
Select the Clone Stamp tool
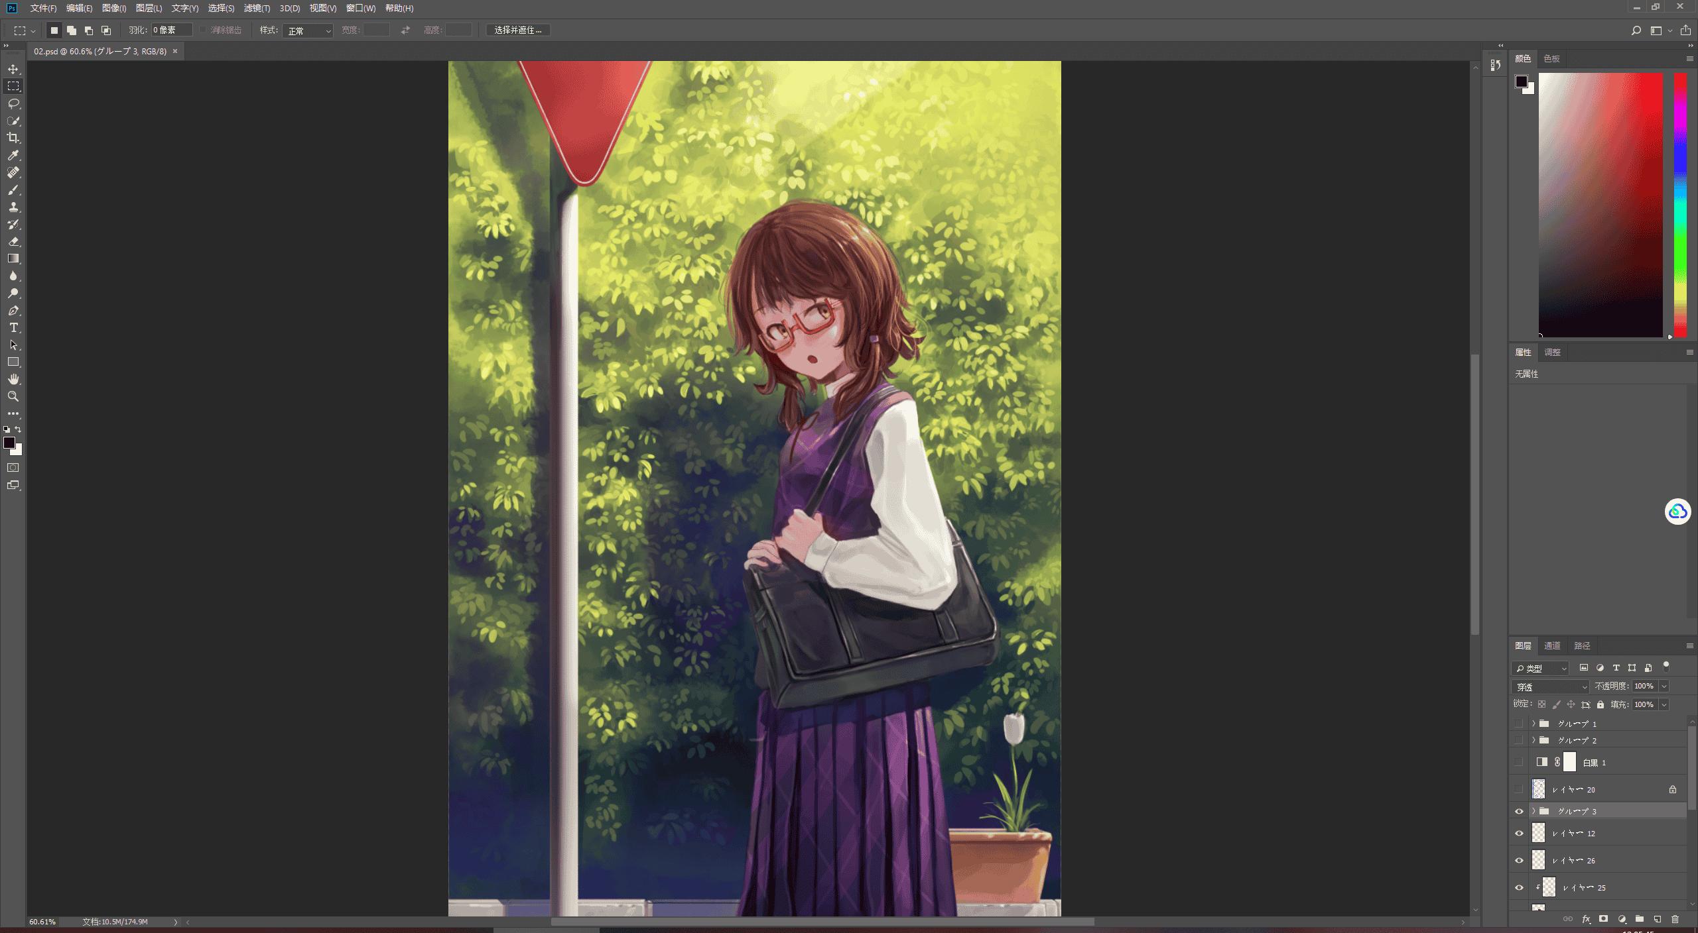pos(13,207)
